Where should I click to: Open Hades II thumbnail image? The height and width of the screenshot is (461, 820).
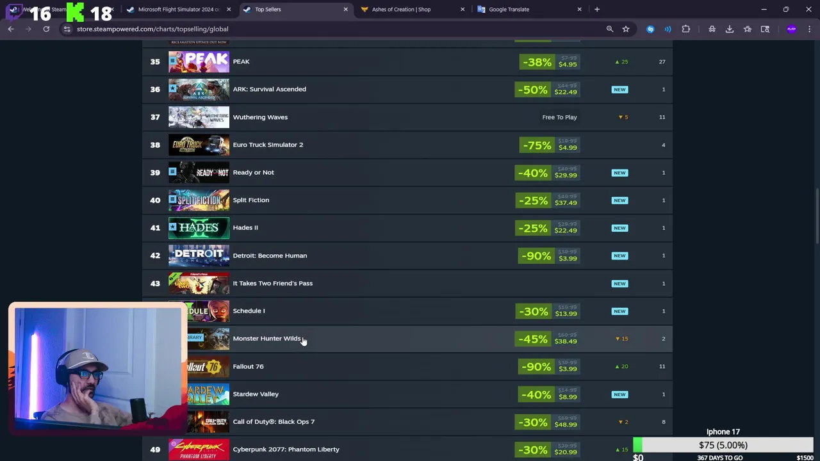point(199,227)
